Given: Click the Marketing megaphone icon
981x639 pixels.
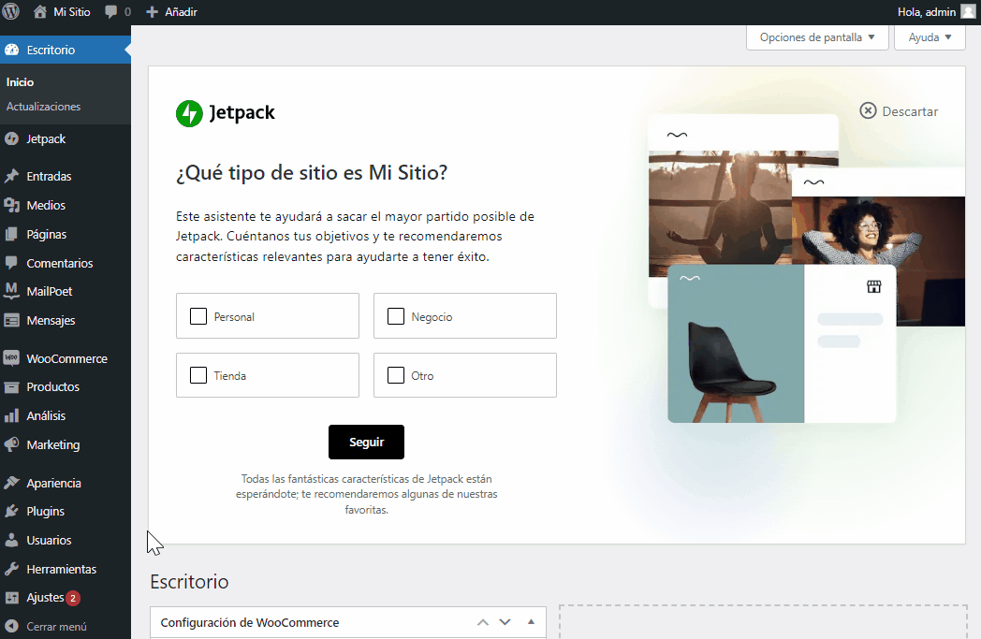Looking at the screenshot, I should (x=12, y=444).
